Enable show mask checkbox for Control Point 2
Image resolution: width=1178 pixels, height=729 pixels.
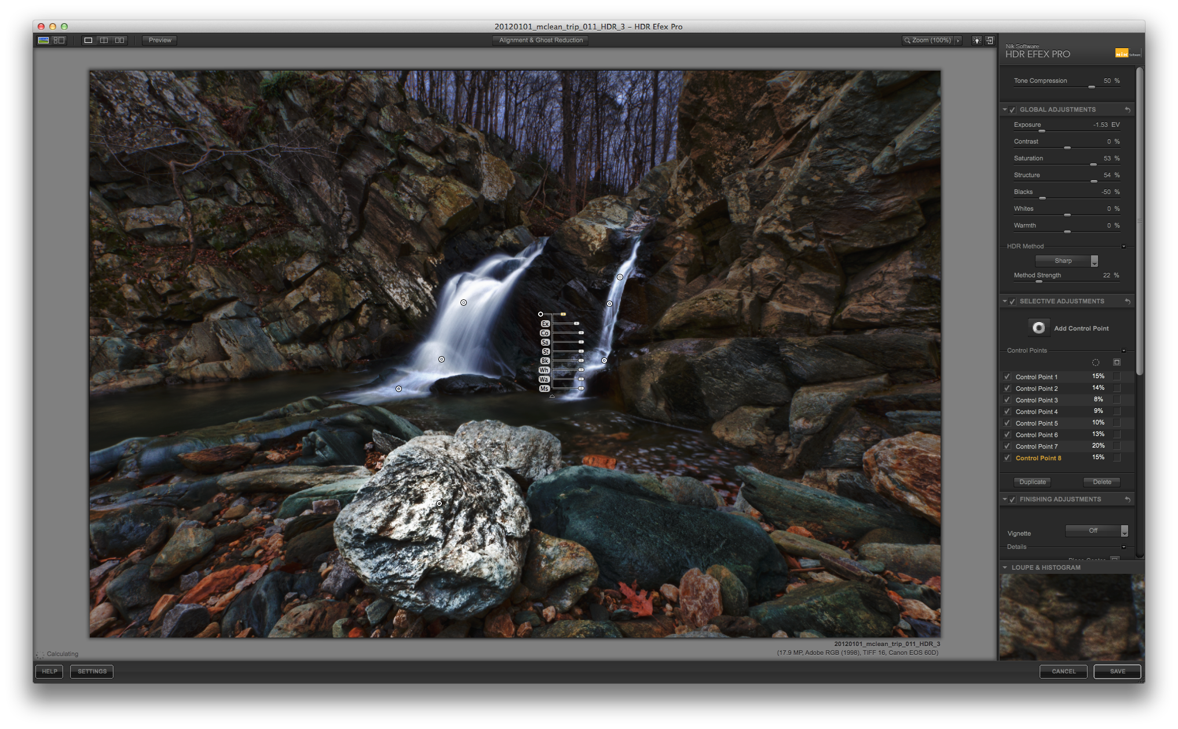(x=1117, y=388)
